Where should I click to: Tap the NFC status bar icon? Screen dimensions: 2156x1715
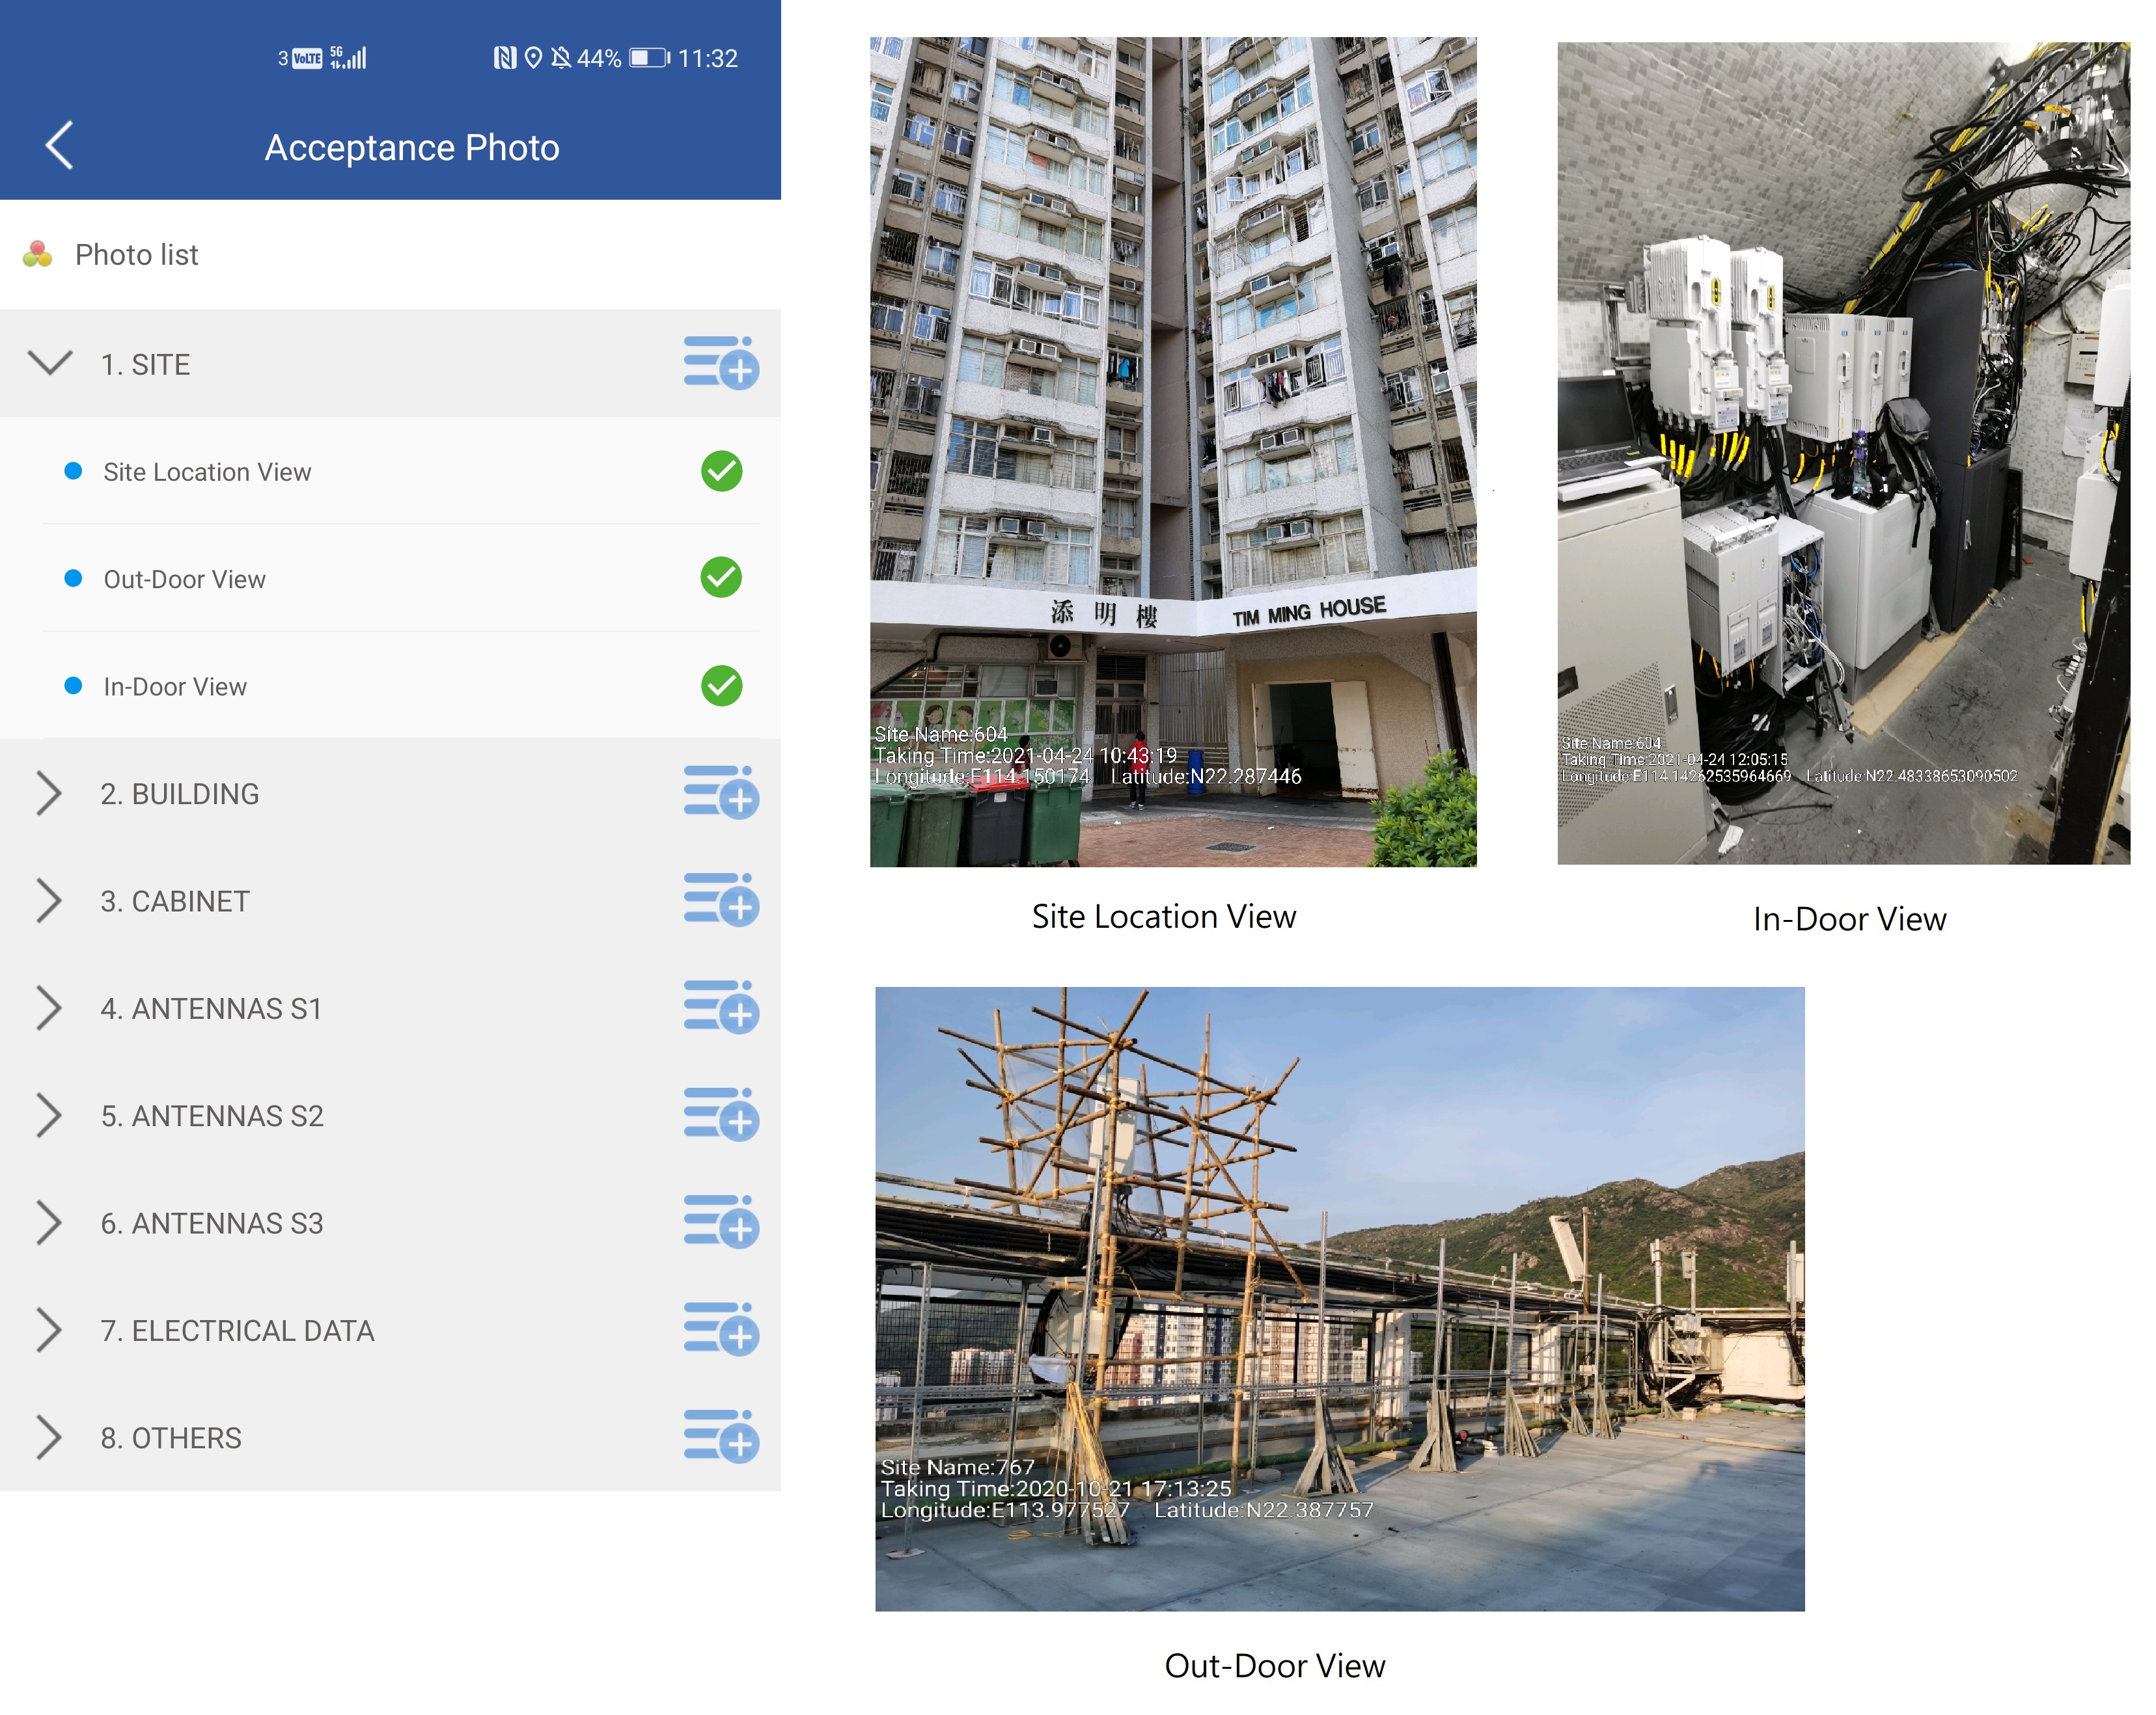(505, 58)
